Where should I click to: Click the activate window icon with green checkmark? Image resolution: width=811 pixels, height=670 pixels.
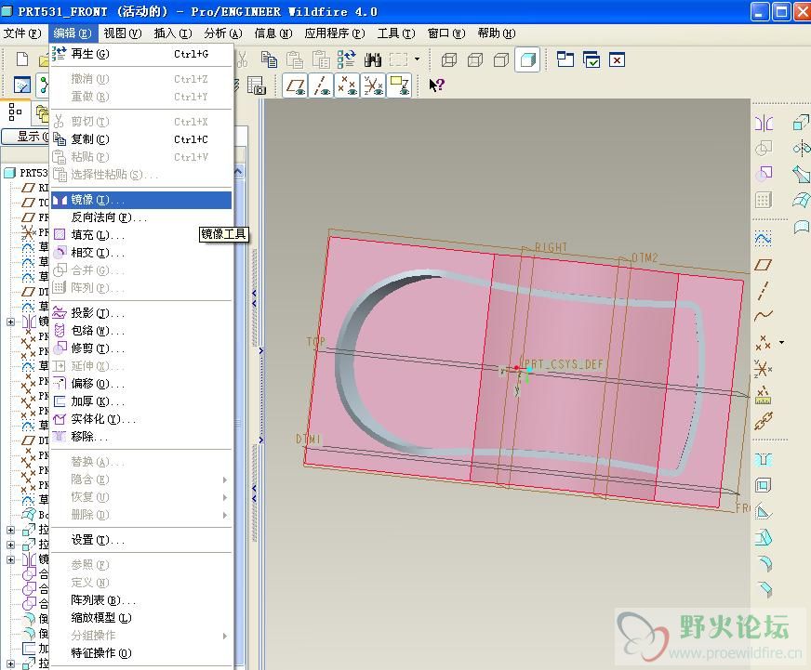pos(592,60)
